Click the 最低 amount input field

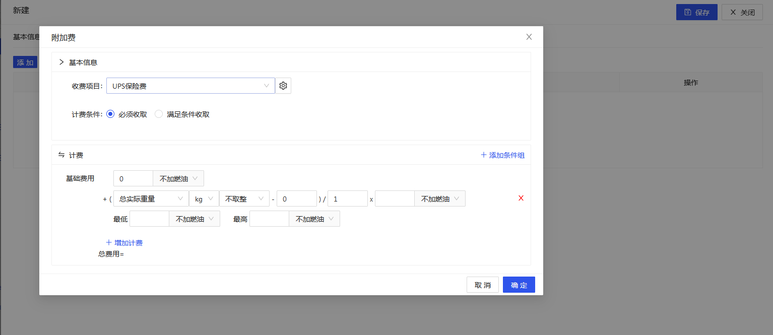coord(149,219)
